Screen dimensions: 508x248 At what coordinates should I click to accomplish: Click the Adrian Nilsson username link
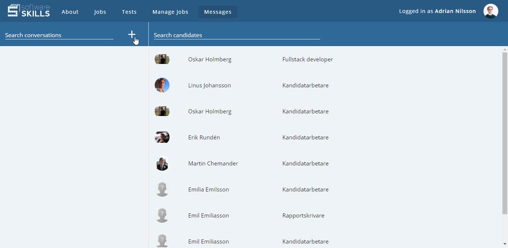[455, 11]
